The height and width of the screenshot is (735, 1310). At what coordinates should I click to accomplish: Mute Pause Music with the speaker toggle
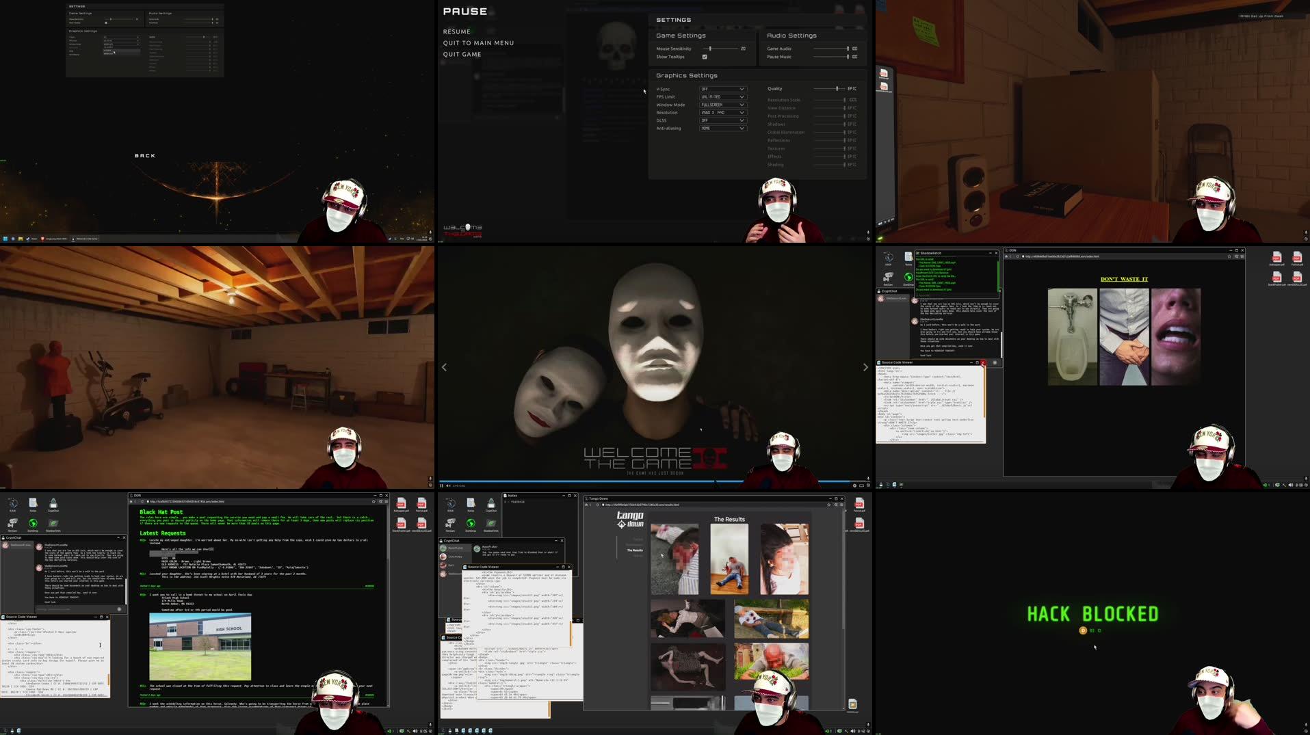click(854, 57)
